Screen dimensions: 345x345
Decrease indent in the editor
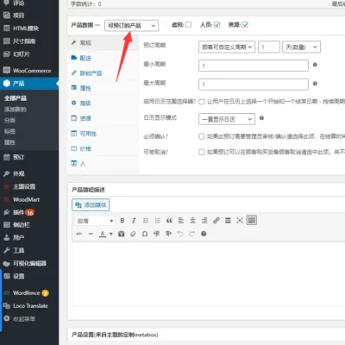[x=156, y=234]
